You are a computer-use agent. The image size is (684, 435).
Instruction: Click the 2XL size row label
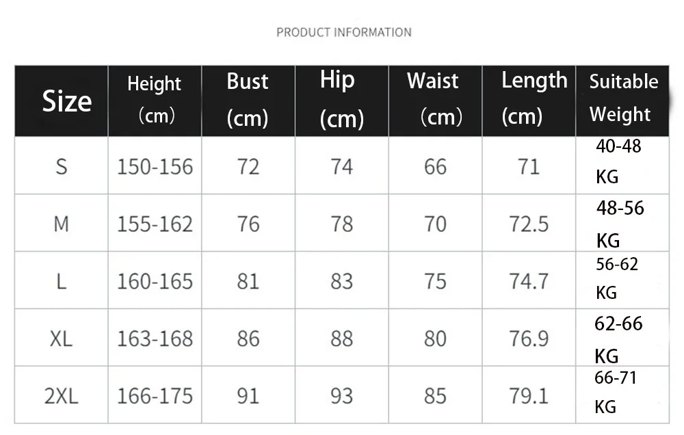click(x=62, y=396)
